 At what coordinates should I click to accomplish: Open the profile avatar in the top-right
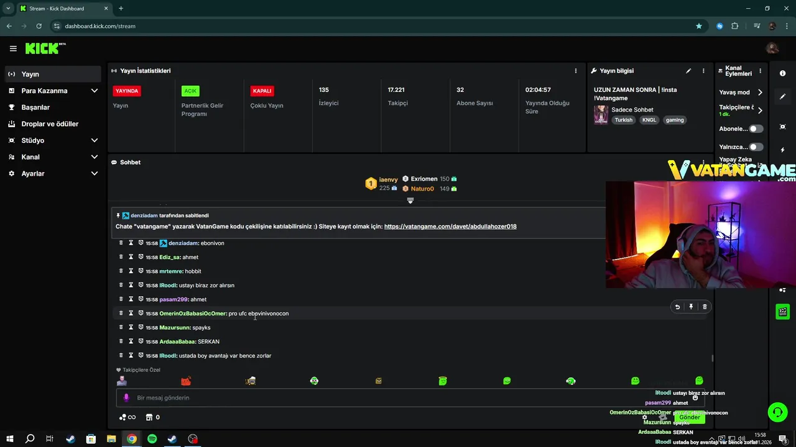pos(772,48)
